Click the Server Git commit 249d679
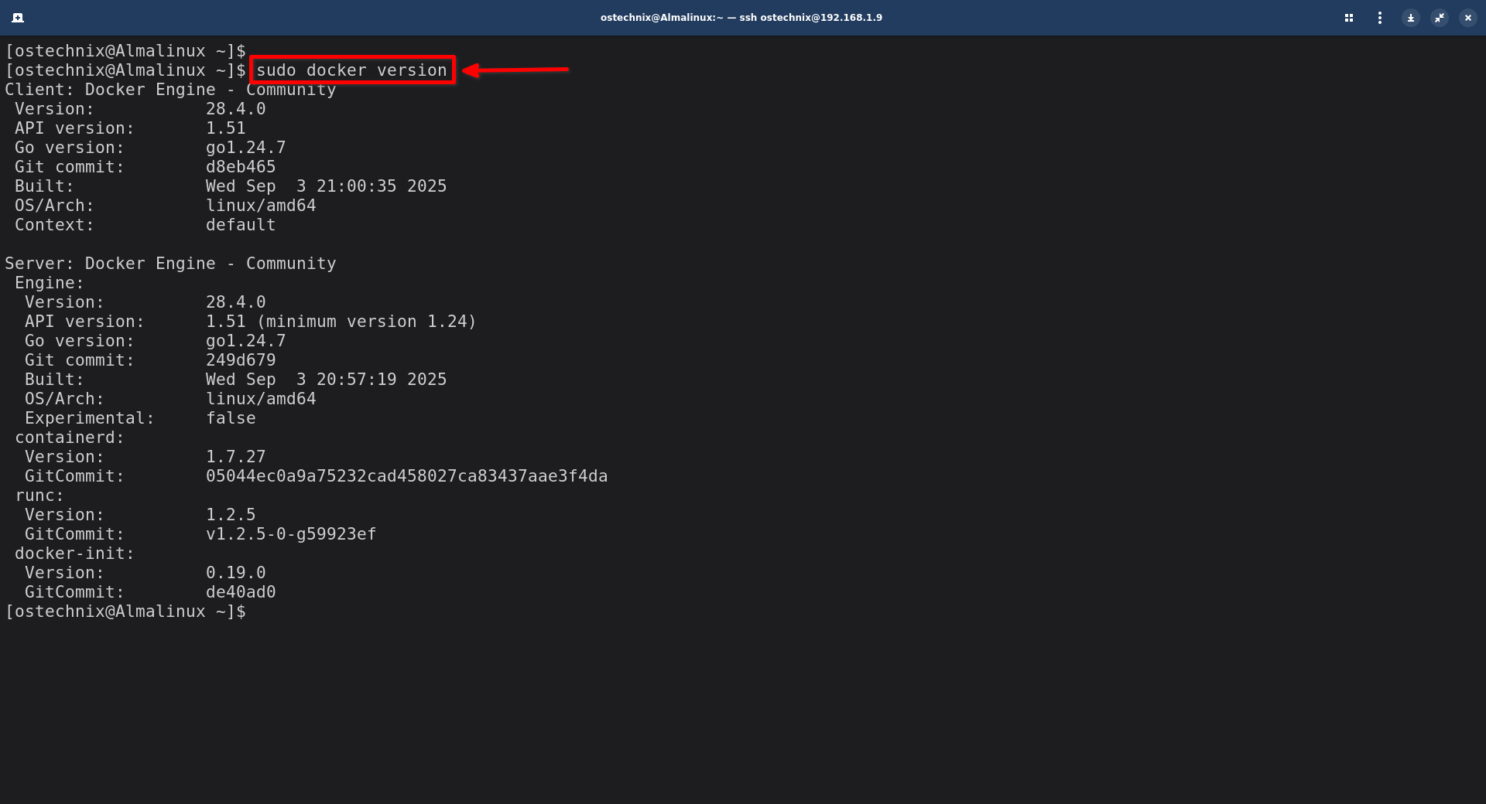The image size is (1486, 804). [240, 360]
